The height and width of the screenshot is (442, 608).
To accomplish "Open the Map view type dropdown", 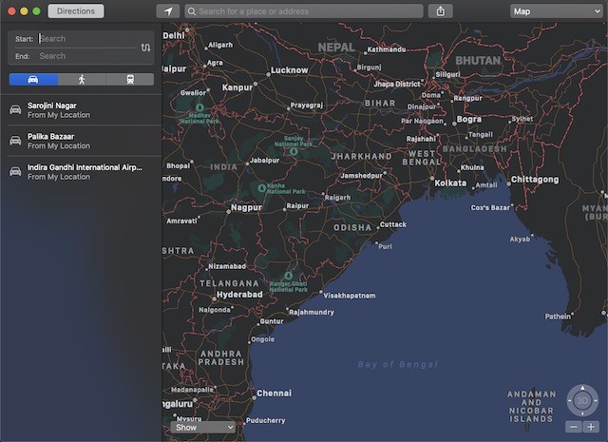I will tap(557, 11).
